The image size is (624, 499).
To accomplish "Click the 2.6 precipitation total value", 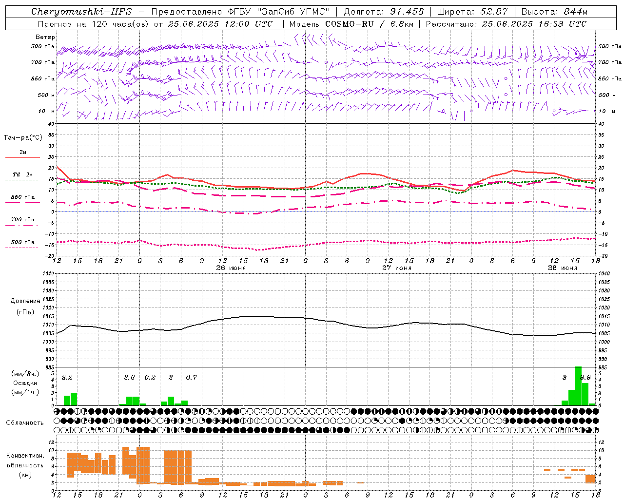I will pos(129,378).
